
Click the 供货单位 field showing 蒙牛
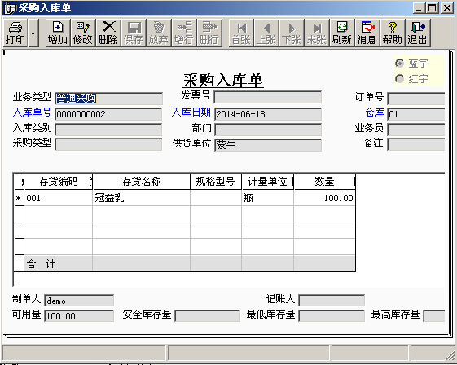click(268, 144)
